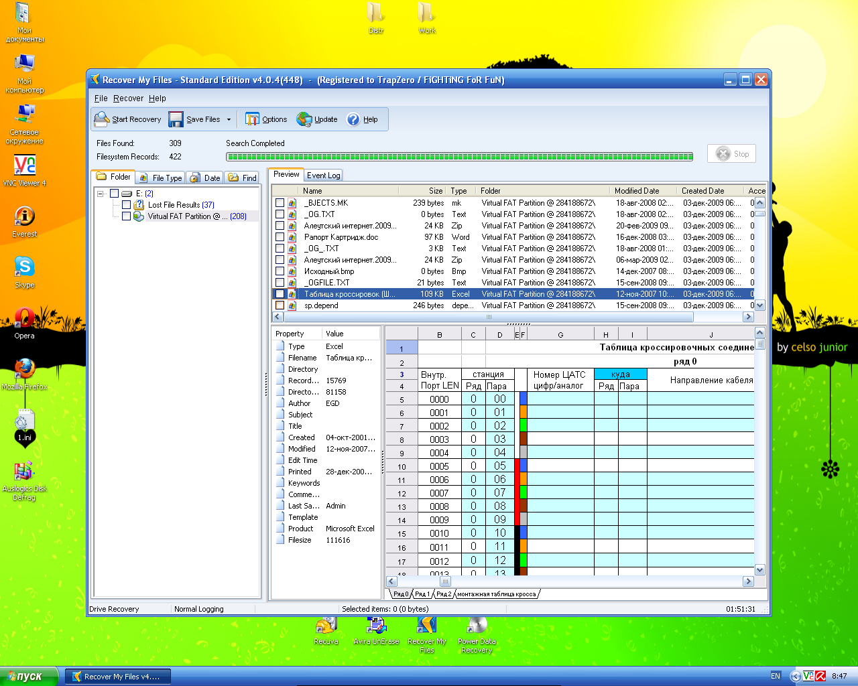The image size is (858, 686).
Task: Collapse the E: drive tree node
Action: tap(101, 194)
